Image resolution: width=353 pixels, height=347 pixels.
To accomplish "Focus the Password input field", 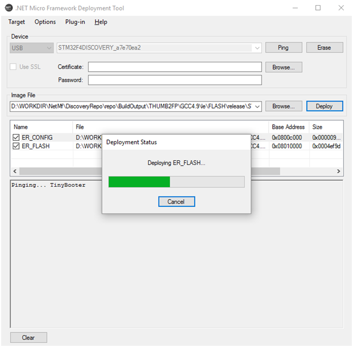I will click(x=175, y=80).
